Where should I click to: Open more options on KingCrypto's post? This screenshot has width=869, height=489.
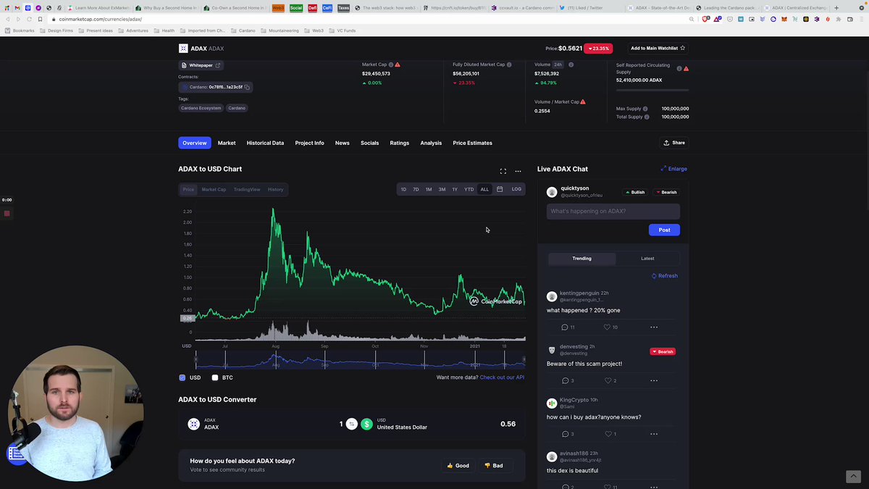pos(654,434)
